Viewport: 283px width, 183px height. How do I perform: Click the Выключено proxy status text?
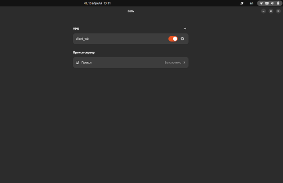[173, 62]
